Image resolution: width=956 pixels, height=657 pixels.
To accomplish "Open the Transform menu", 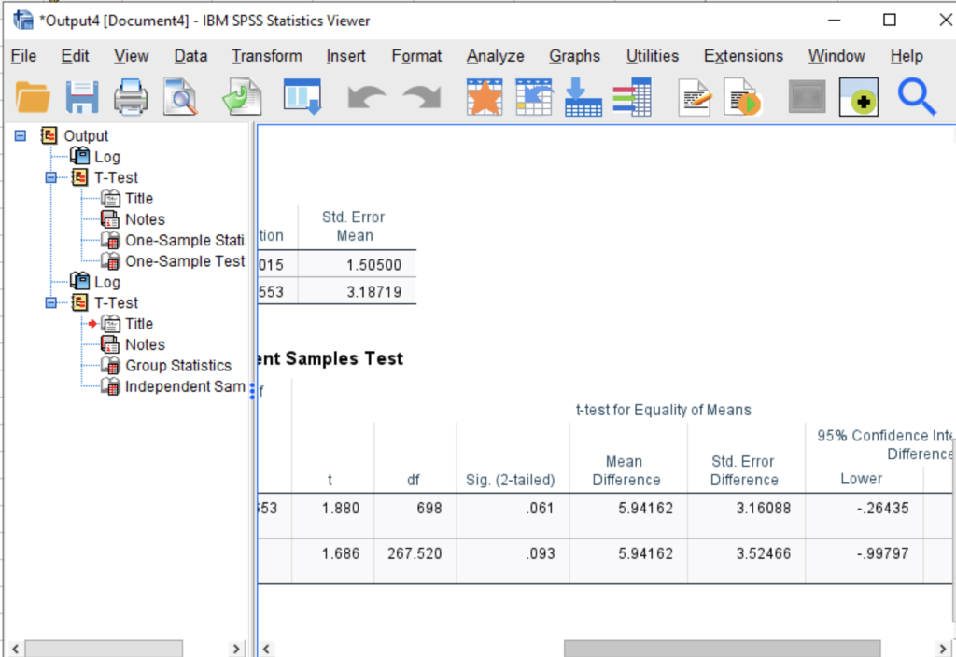I will (266, 56).
